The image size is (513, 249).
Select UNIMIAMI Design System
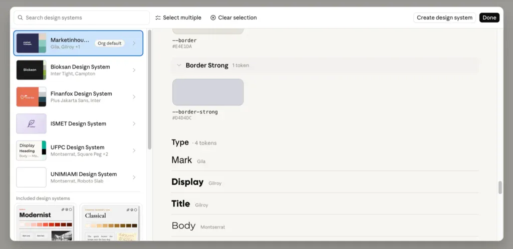click(x=78, y=177)
